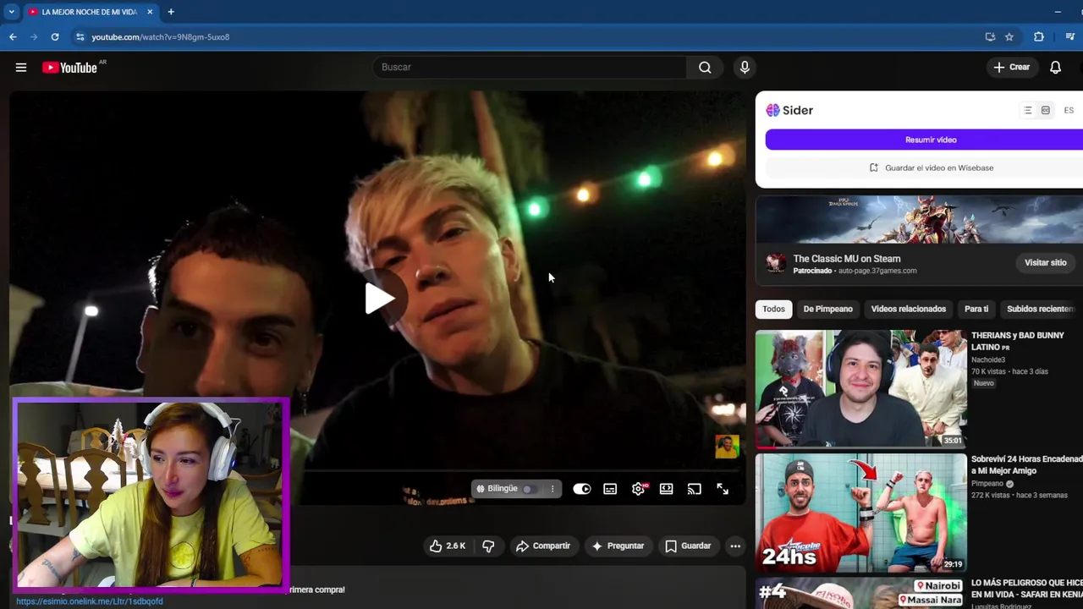Open the player settings gear

639,489
